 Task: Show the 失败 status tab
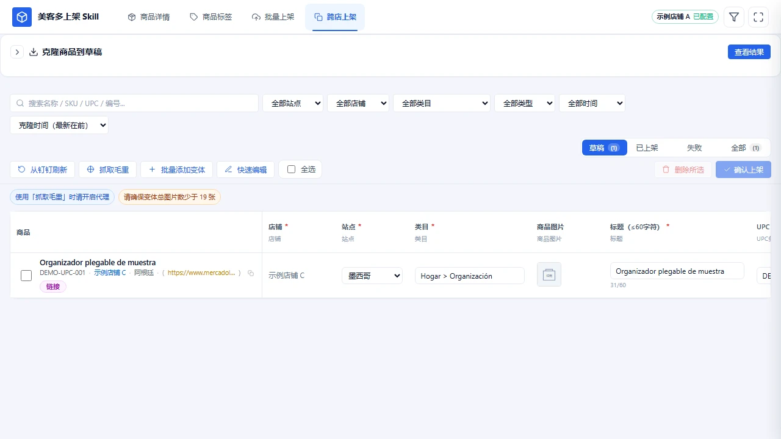tap(694, 148)
